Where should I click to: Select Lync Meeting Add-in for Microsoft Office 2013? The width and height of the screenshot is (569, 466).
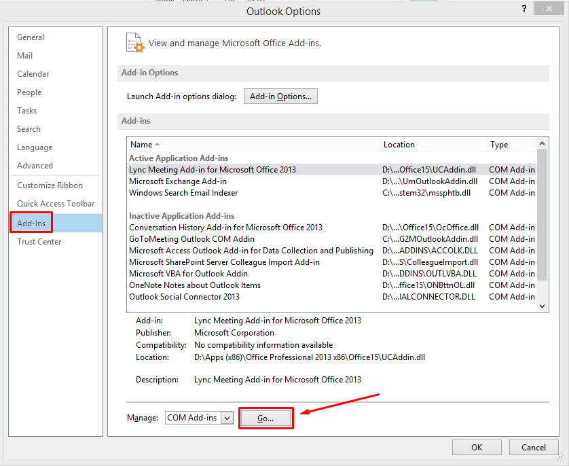point(331,170)
